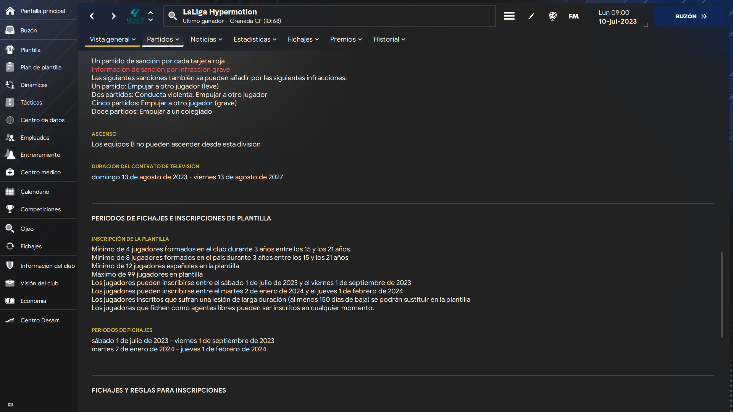
Task: Click the Empleados staff icon
Action: coord(10,137)
